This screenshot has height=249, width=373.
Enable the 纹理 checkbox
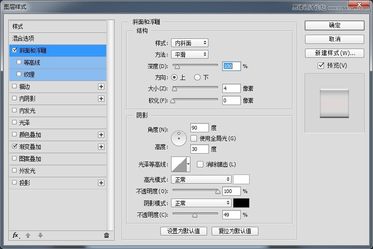tap(19, 74)
